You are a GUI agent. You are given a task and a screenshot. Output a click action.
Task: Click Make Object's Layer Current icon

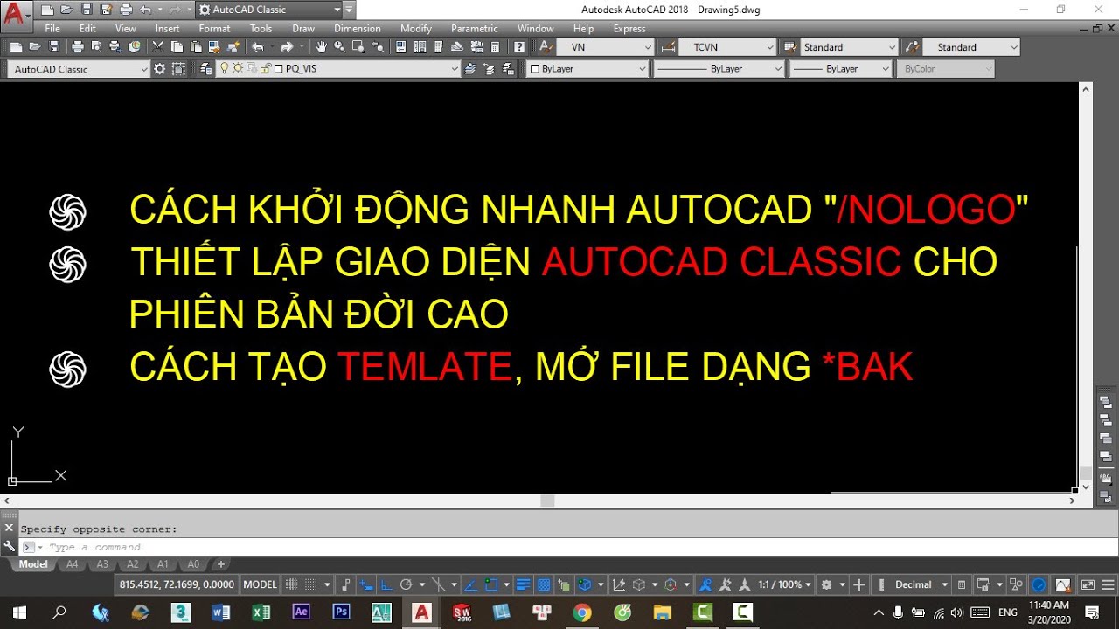point(469,69)
